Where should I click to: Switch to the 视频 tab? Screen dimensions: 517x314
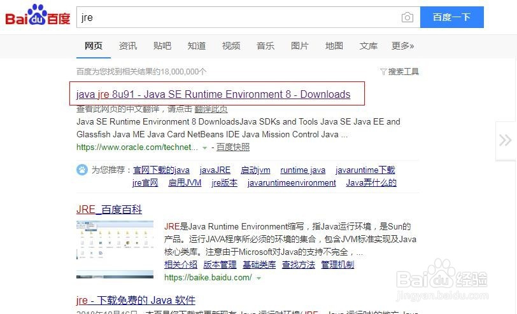click(231, 46)
